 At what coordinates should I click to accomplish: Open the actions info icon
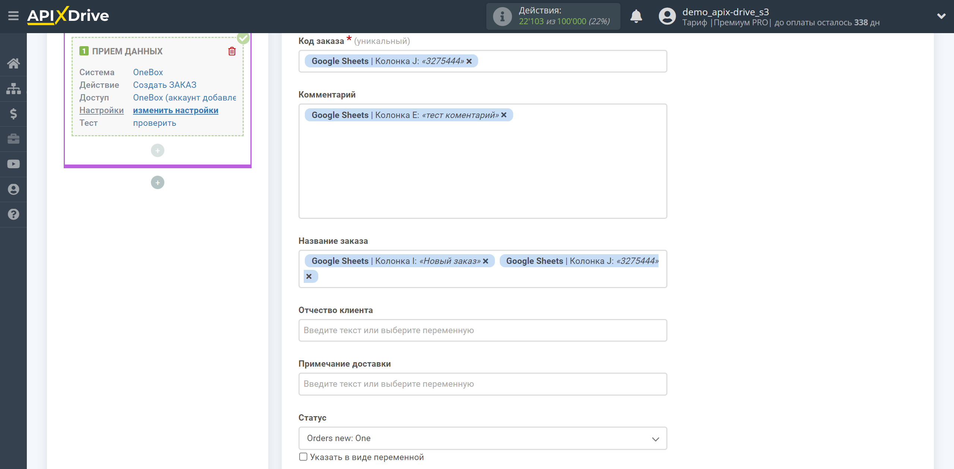pyautogui.click(x=502, y=16)
